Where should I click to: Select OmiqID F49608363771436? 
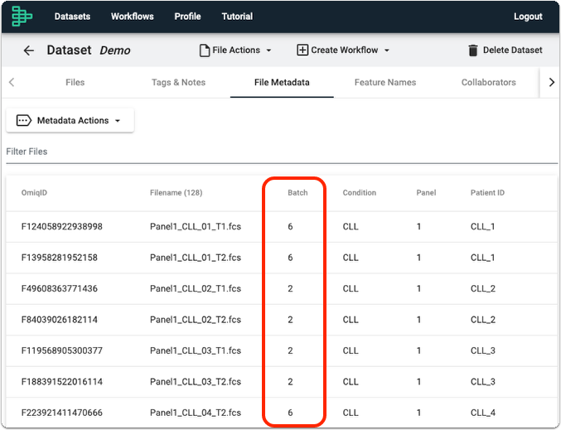(x=60, y=288)
